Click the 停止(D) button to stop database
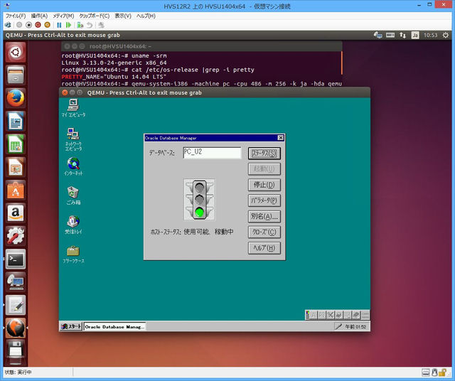Image resolution: width=455 pixels, height=381 pixels. click(x=264, y=185)
